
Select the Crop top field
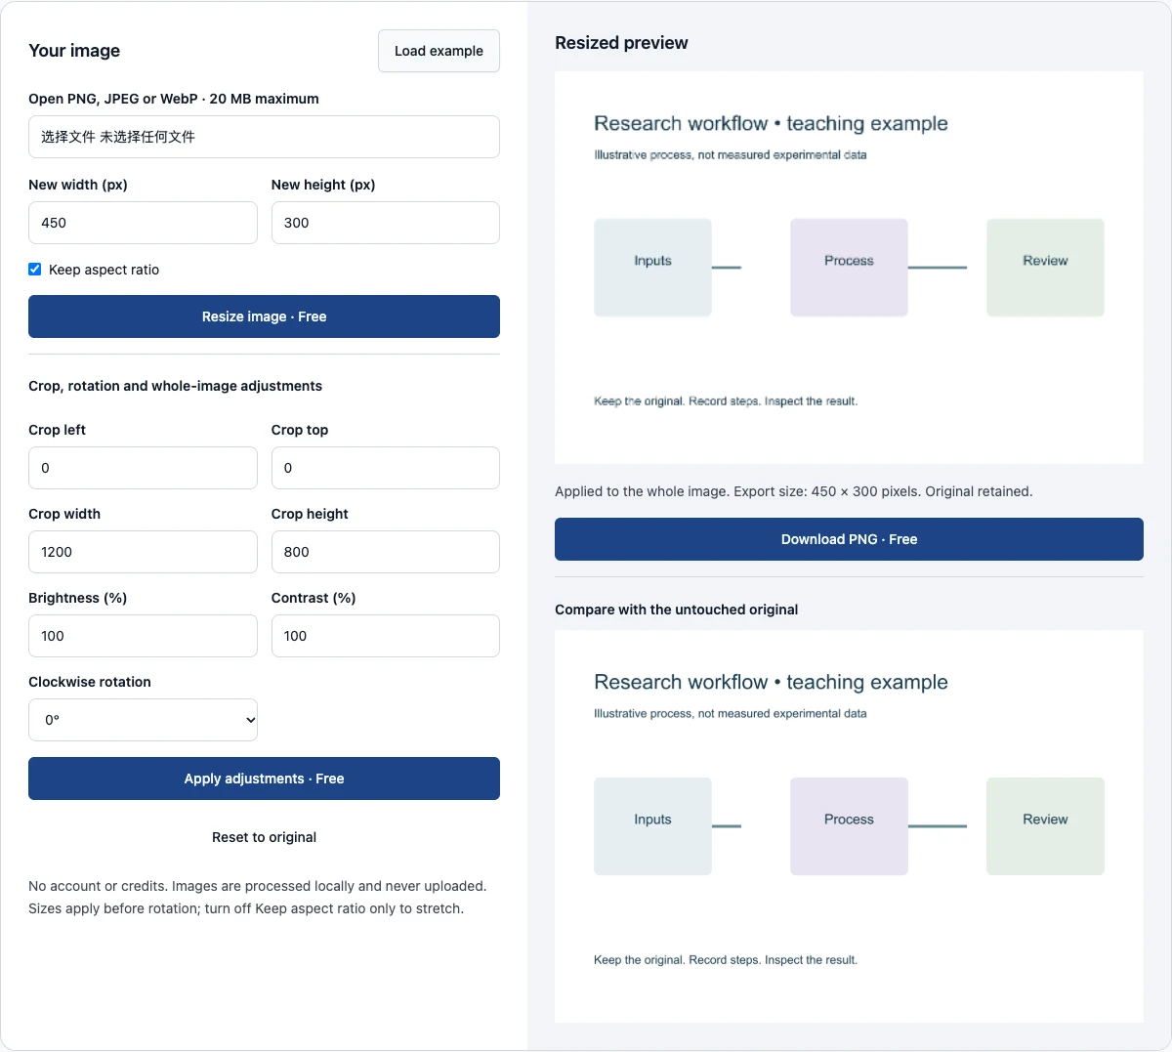tap(386, 468)
